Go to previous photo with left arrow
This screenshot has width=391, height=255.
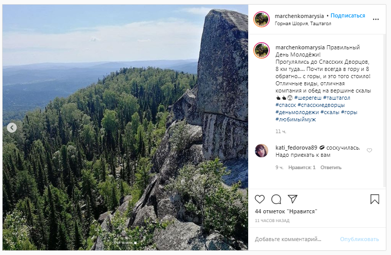[12, 128]
